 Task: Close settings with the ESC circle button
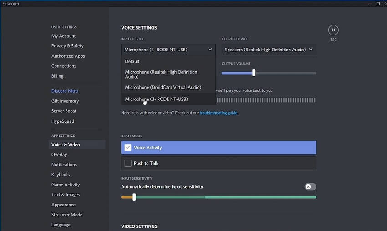(333, 30)
